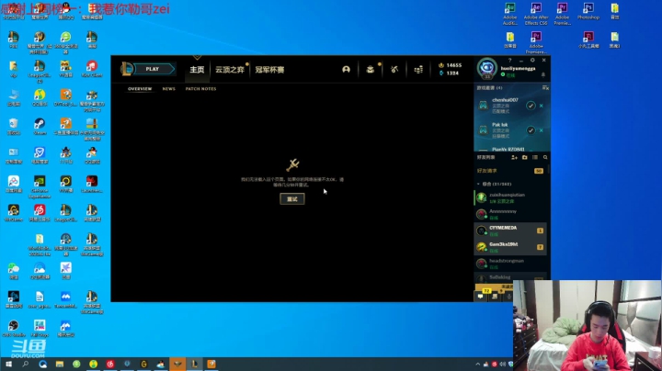The image size is (662, 371).
Task: Open Adobe Audition desktop shortcut
Action: click(x=510, y=14)
